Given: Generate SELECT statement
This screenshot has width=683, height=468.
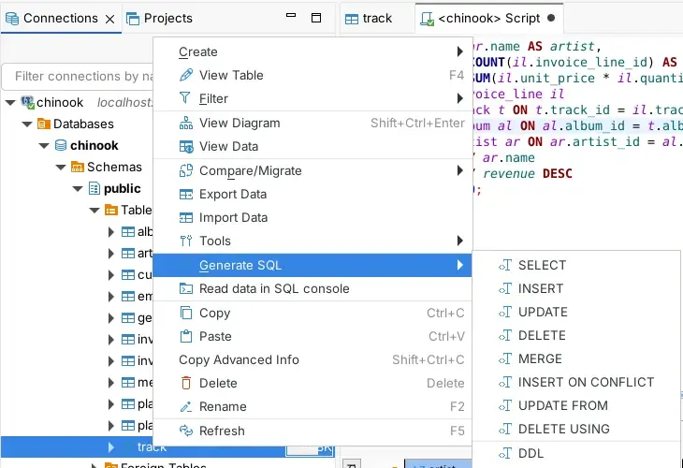Looking at the screenshot, I should click(576, 266).
